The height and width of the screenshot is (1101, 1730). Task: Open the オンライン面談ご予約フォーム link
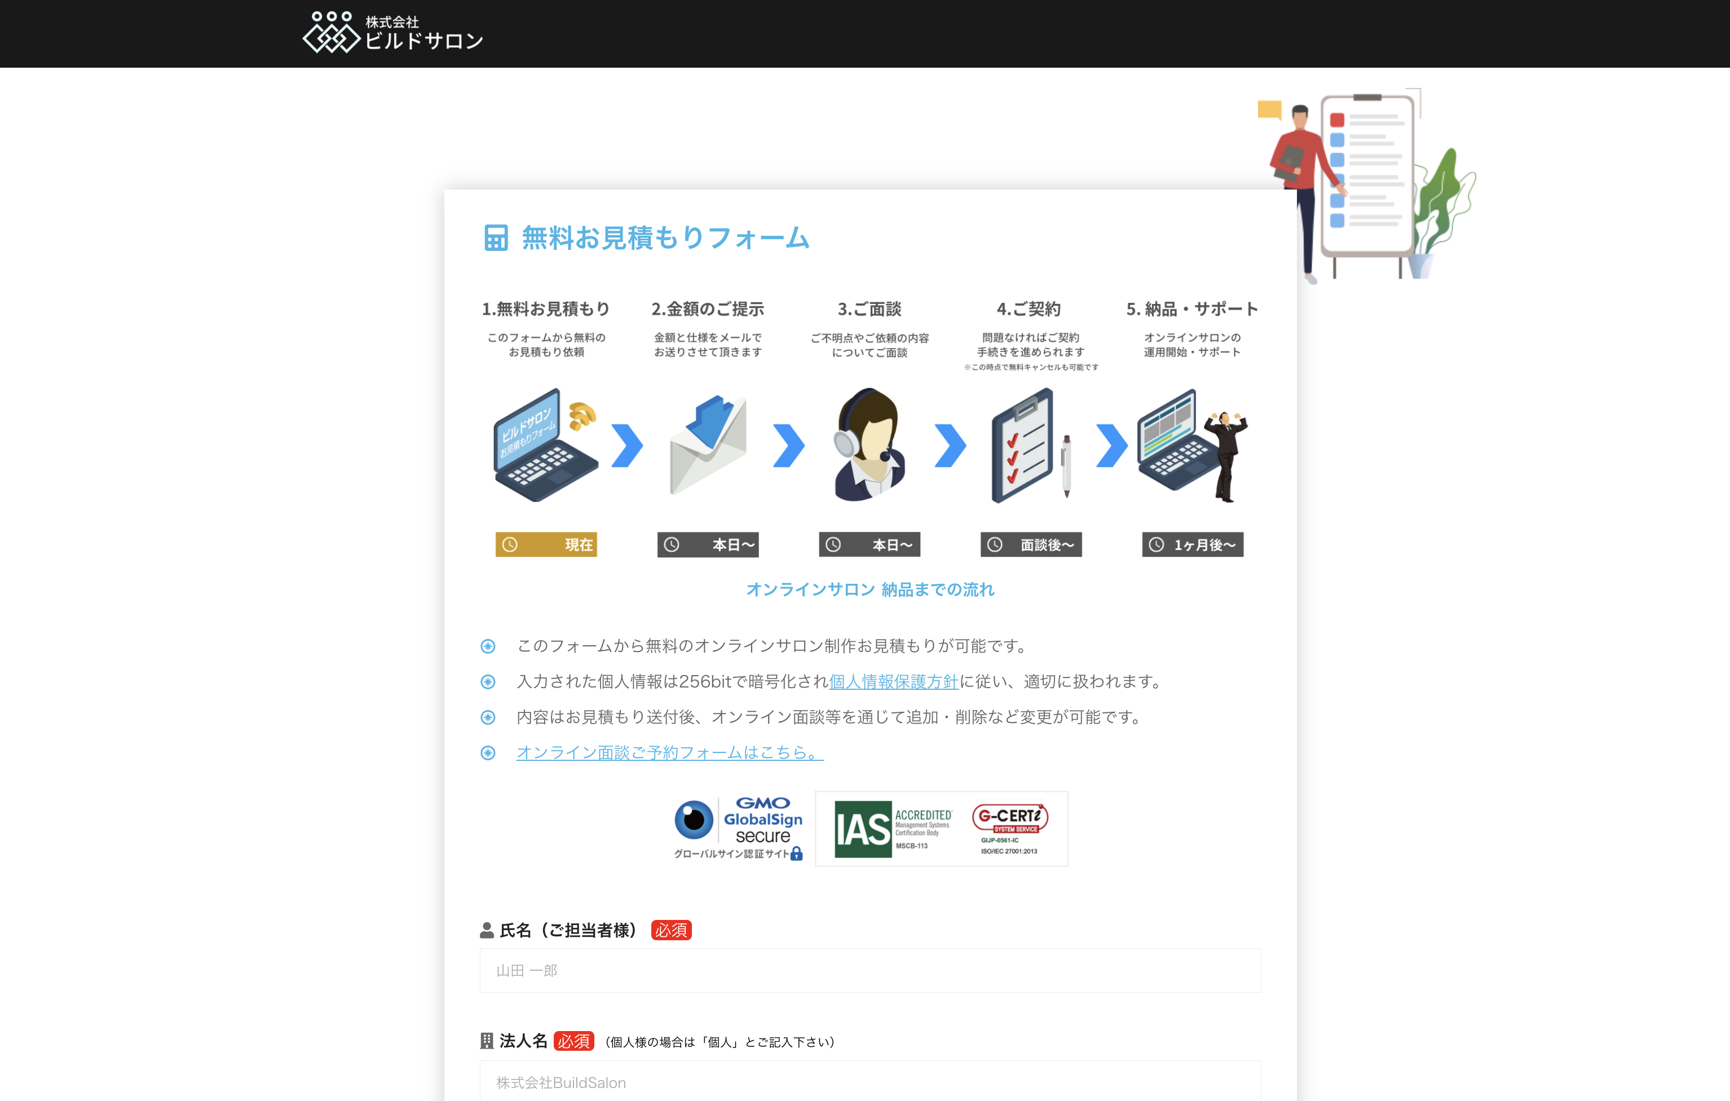667,752
